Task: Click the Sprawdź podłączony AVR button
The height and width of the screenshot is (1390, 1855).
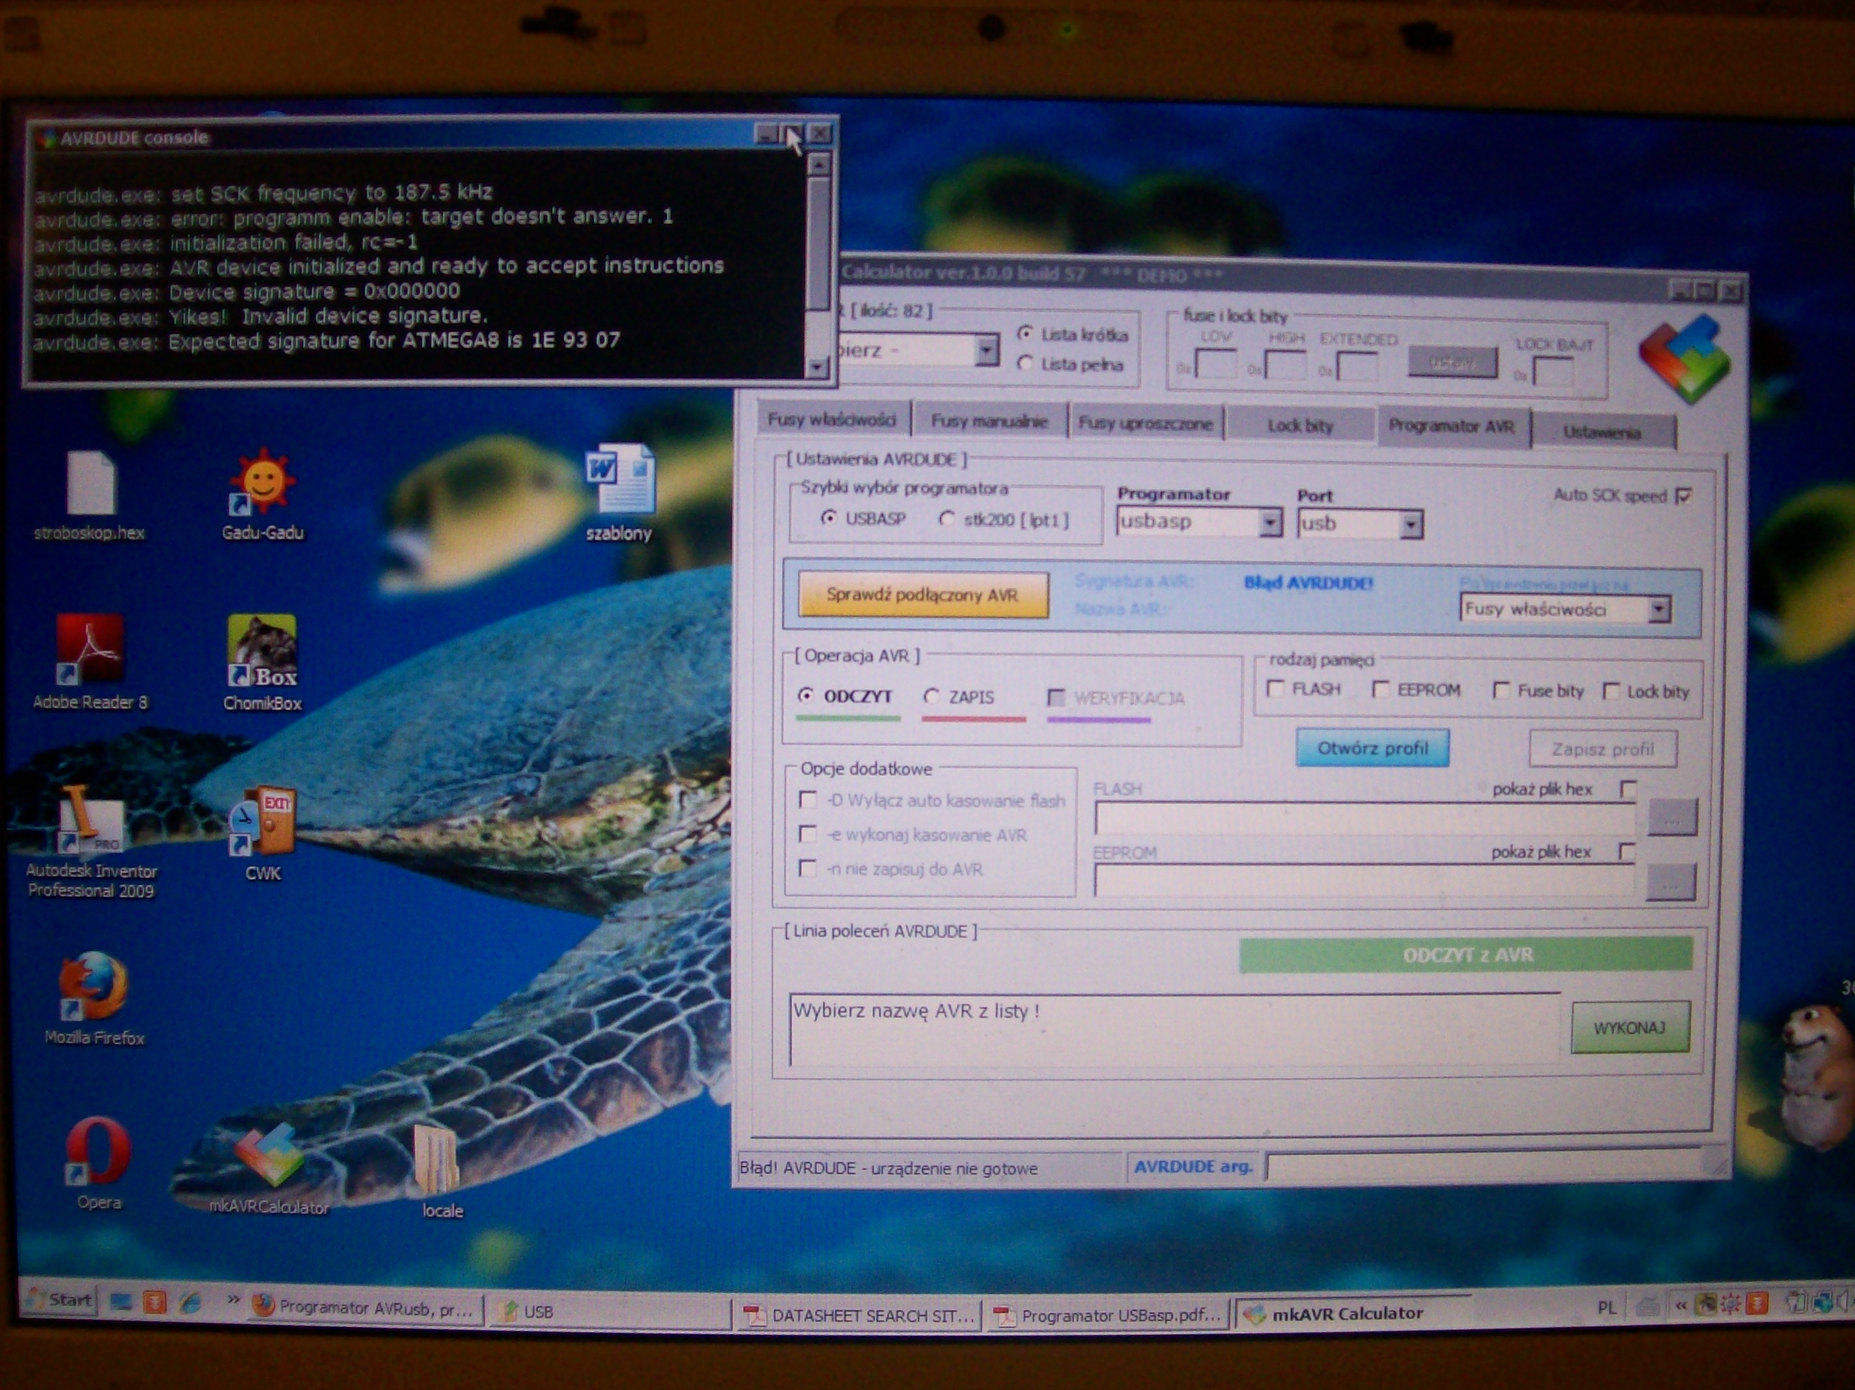Action: (922, 595)
